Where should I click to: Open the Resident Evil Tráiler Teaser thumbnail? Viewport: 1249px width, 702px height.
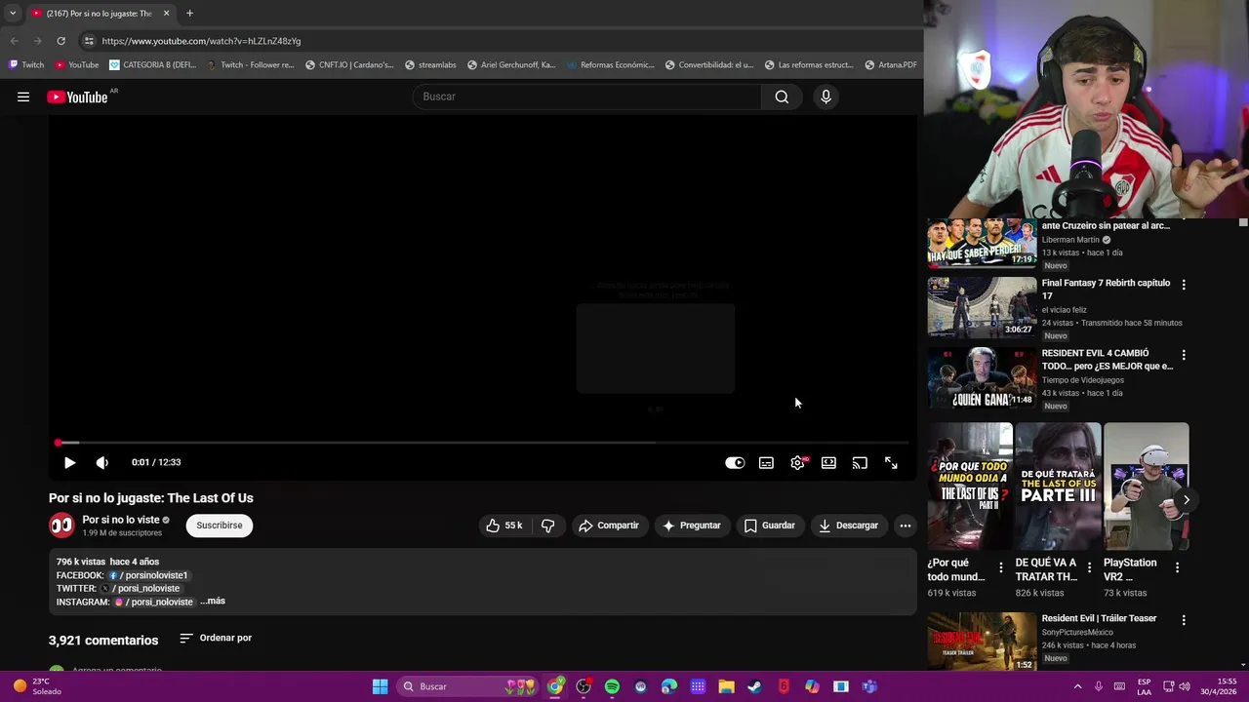(x=982, y=642)
